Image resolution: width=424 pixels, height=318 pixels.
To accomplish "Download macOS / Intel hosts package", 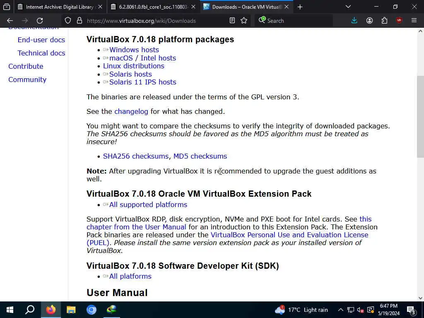I will (142, 58).
